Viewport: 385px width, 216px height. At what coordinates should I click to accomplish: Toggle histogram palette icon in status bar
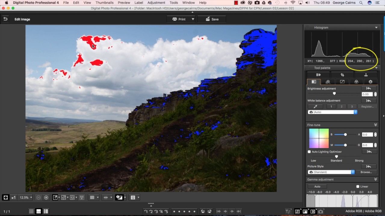click(x=305, y=211)
